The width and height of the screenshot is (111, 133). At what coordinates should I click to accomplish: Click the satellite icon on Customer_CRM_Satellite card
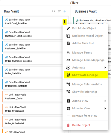[7, 32]
